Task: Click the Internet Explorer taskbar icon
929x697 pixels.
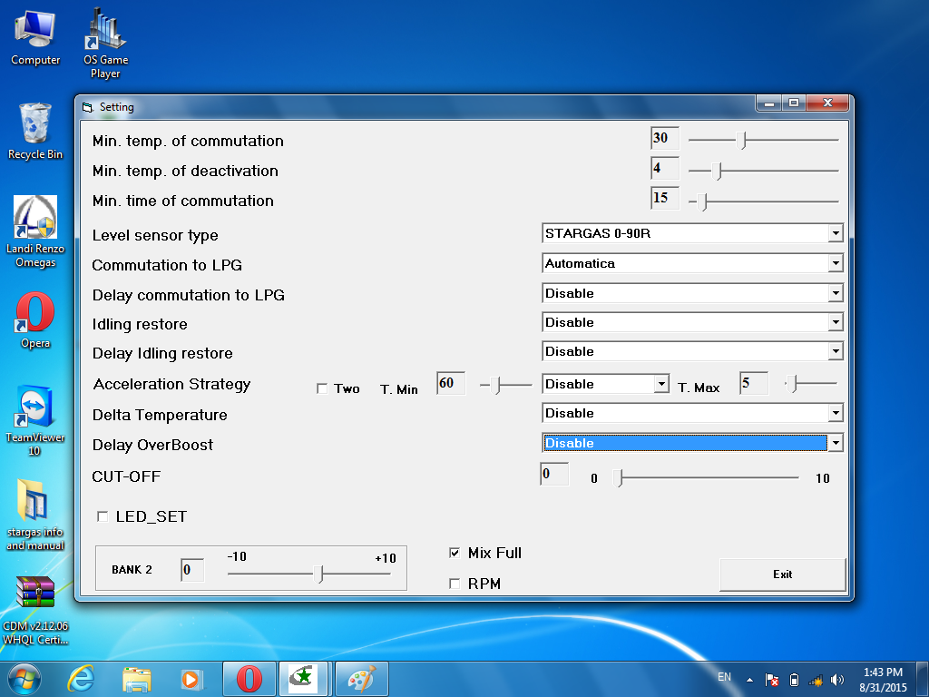Action: (x=80, y=678)
